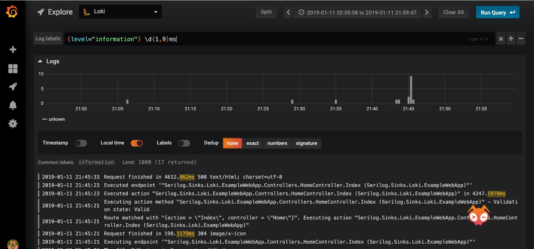Open the Dashboards grid icon in sidebar
Screen dimensions: 534x249
tap(13, 69)
